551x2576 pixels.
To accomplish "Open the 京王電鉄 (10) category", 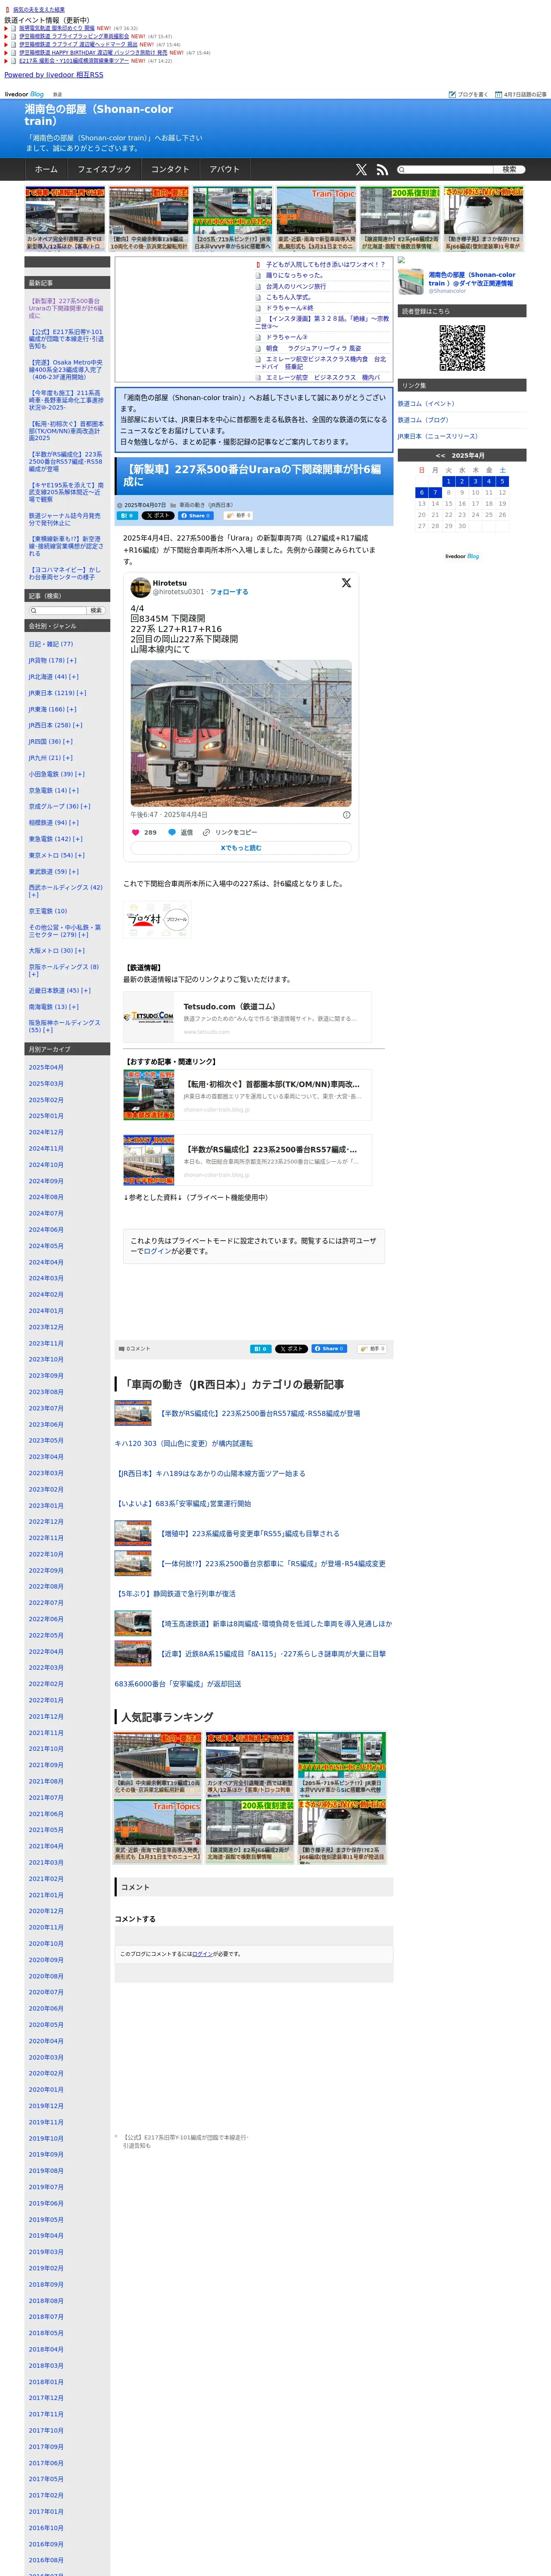I will pyautogui.click(x=48, y=911).
